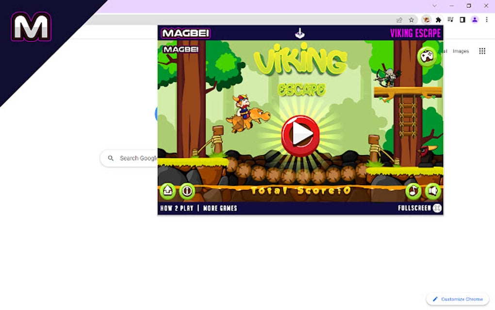This screenshot has height=310, width=495.
Task: Toggle the Chrome side panel icon
Action: [462, 20]
